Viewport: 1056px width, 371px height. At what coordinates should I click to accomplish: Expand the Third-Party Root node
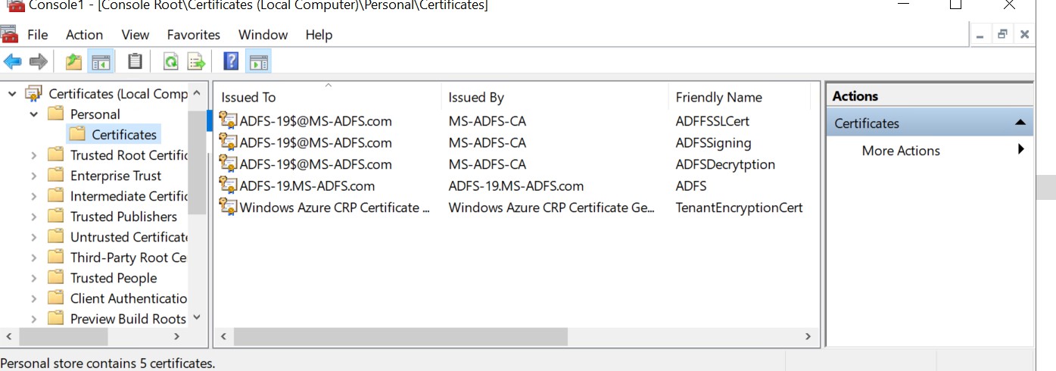pos(34,257)
